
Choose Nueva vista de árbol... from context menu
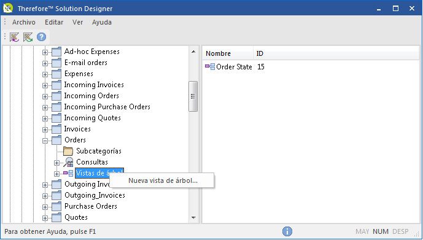tap(162, 180)
